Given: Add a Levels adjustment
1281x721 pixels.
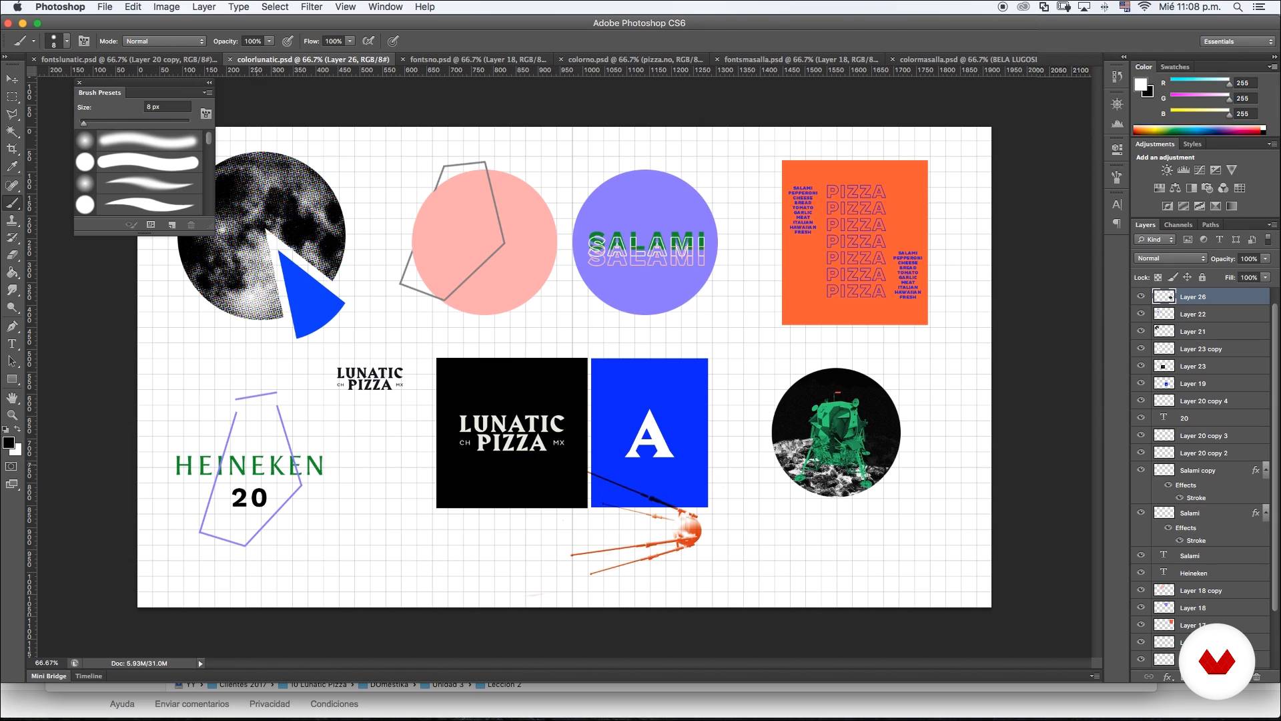Looking at the screenshot, I should pos(1183,170).
